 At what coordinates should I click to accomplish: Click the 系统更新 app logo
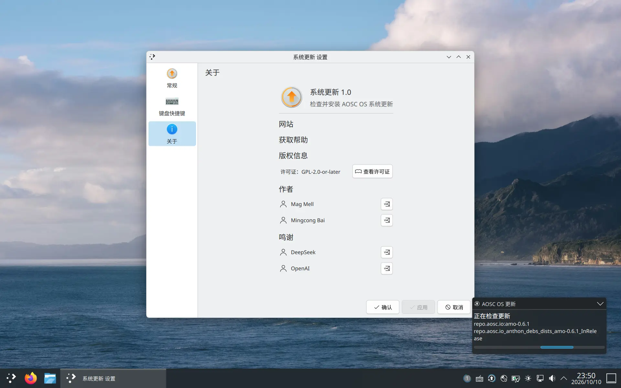coord(291,97)
